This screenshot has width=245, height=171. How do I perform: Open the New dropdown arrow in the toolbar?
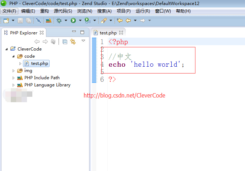click(x=13, y=20)
